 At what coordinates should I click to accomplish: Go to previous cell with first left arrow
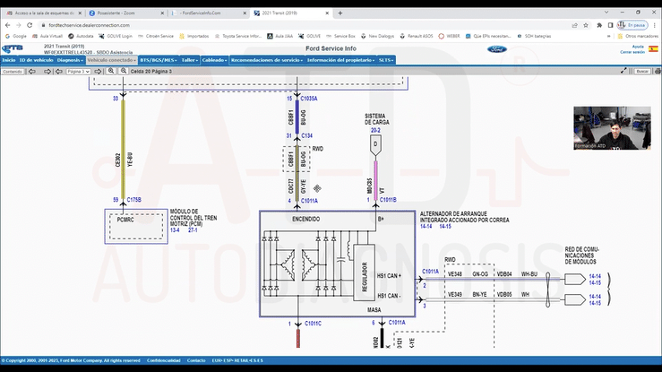click(x=32, y=72)
